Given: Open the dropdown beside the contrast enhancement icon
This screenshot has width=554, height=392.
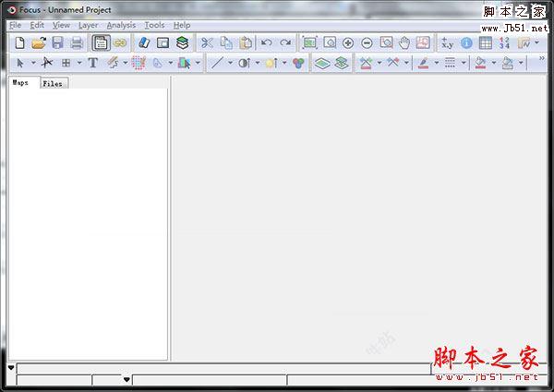Looking at the screenshot, I should [x=258, y=63].
